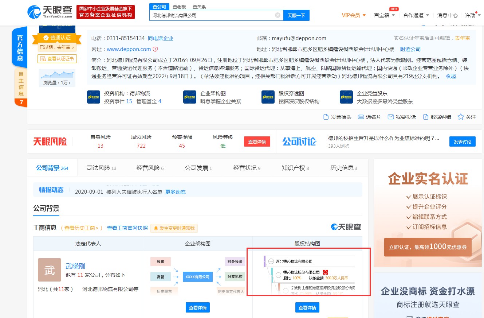The image size is (484, 318).
Task: Click the 附近公司 link
Action: tap(410, 49)
